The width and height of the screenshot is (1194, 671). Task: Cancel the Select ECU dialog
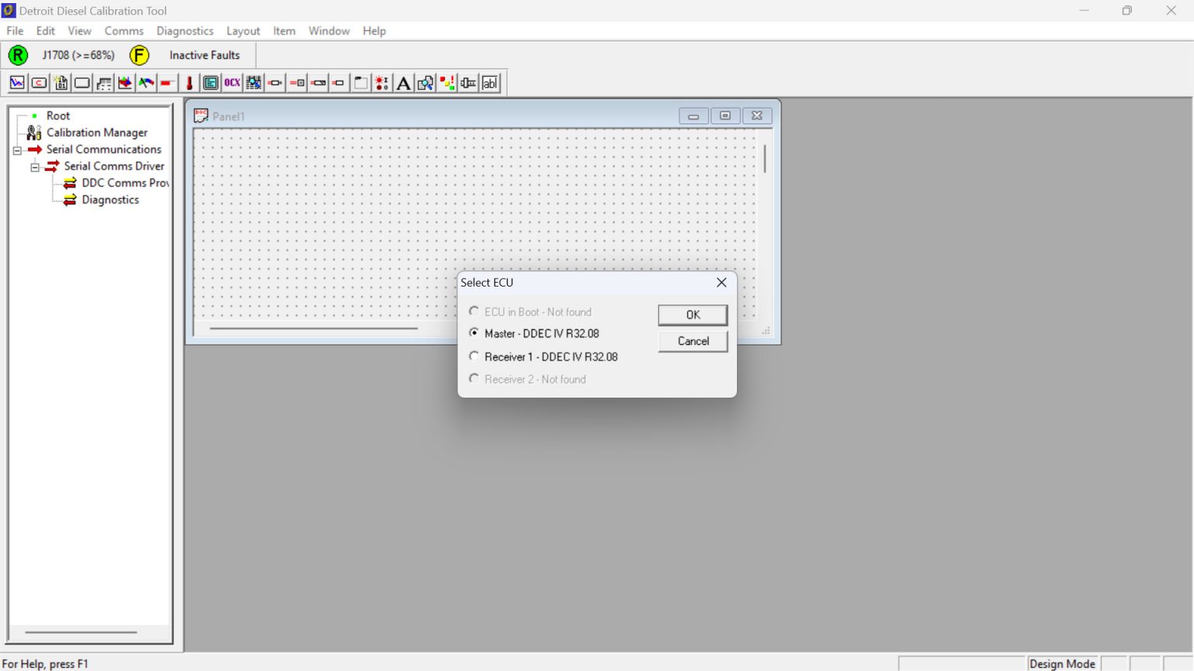692,341
